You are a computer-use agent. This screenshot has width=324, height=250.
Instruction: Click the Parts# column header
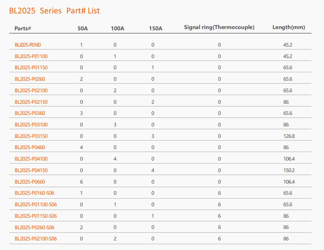[x=23, y=28]
